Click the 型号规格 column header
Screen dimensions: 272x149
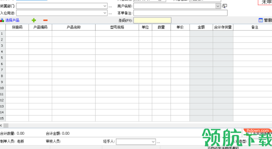coord(117,27)
